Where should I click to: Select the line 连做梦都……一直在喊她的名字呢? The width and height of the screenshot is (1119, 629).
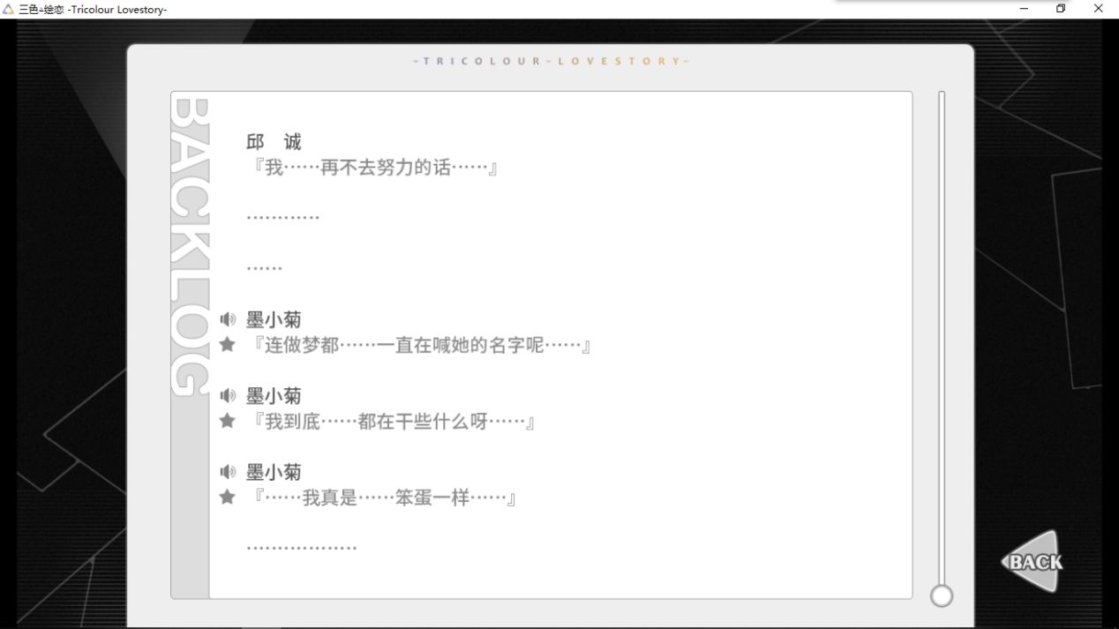[x=422, y=345]
